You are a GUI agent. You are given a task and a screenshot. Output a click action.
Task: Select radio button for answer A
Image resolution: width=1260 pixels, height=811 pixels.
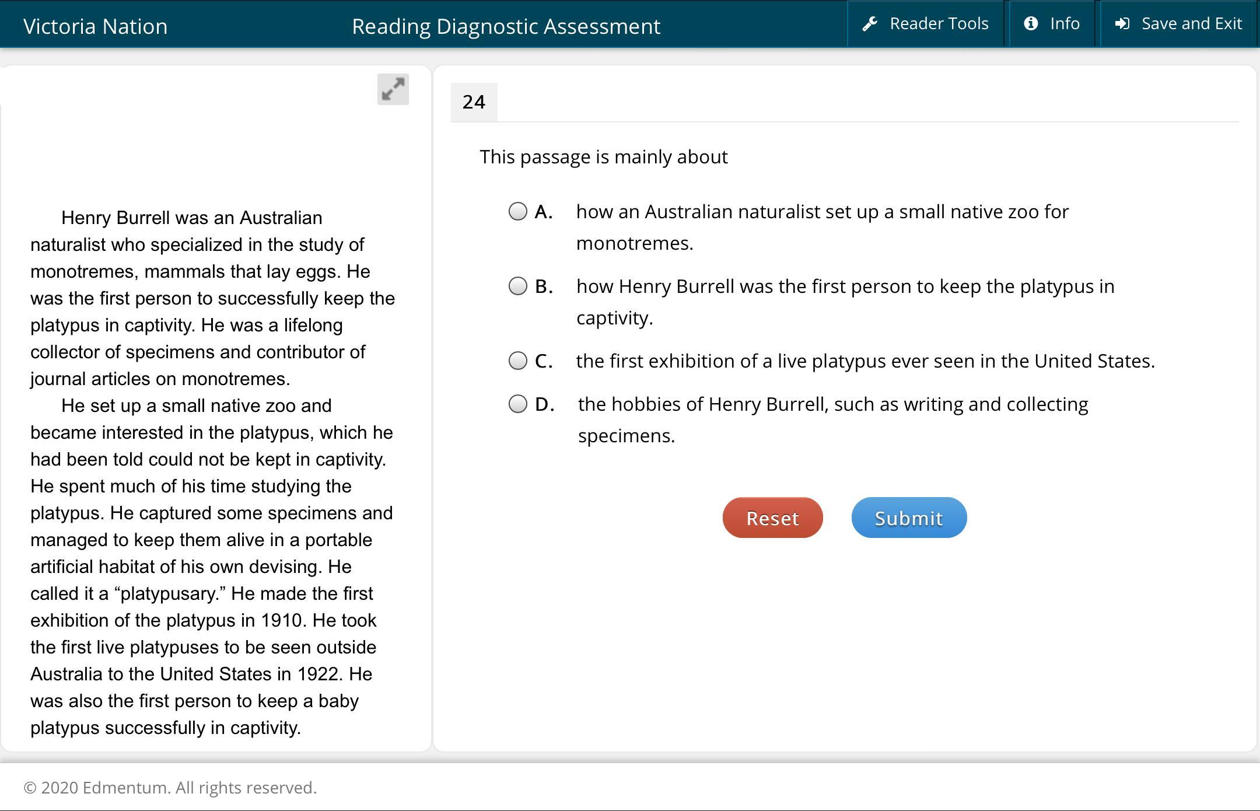click(x=517, y=211)
